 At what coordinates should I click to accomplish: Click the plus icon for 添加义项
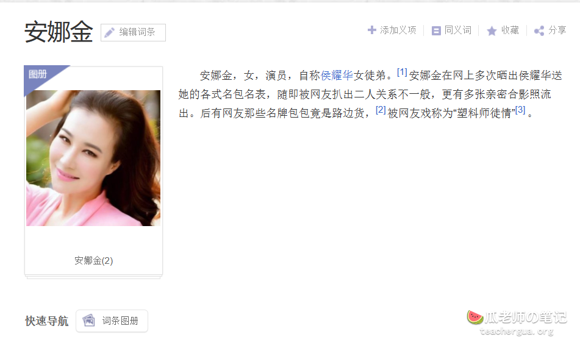click(372, 30)
